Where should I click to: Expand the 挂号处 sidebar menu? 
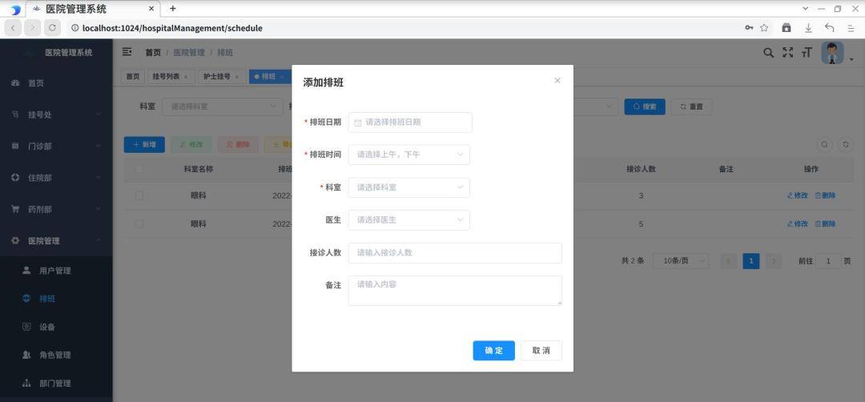[x=56, y=115]
